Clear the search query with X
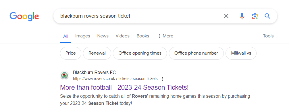The width and height of the screenshot is (289, 112). (x=226, y=16)
